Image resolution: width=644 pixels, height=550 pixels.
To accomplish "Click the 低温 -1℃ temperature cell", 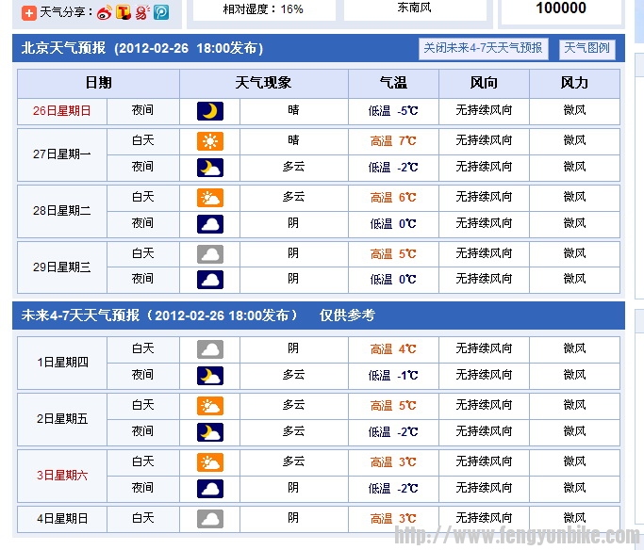I will tap(393, 376).
